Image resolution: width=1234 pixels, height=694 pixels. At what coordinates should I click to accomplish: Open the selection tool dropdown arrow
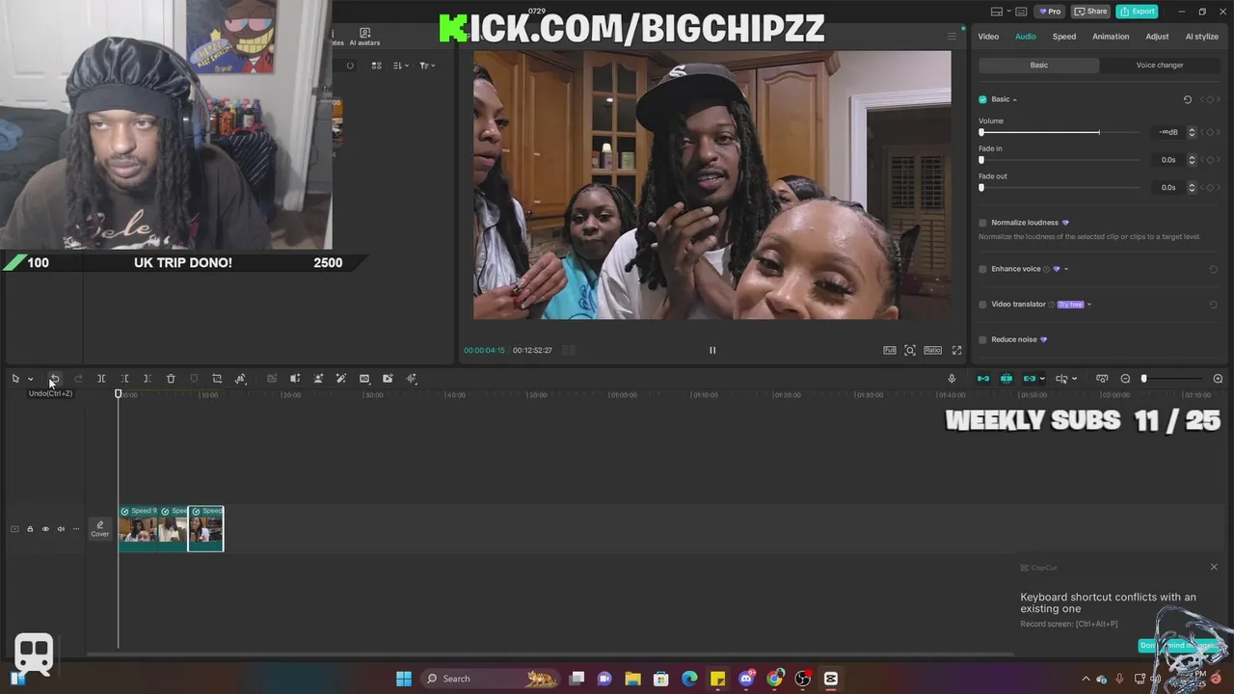click(30, 379)
